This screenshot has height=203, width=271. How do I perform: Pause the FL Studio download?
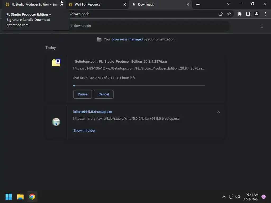pyautogui.click(x=83, y=94)
